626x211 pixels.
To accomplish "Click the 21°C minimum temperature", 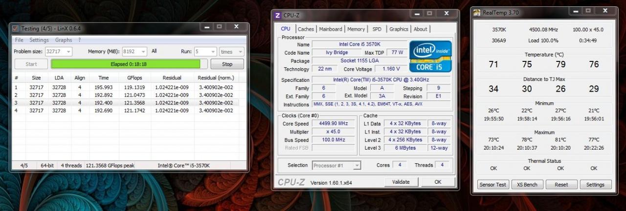I will (594, 111).
